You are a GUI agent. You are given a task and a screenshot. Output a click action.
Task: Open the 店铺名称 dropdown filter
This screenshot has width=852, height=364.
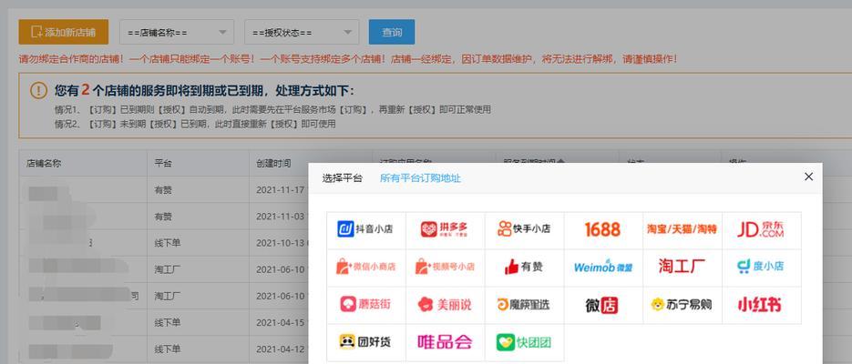click(x=177, y=32)
